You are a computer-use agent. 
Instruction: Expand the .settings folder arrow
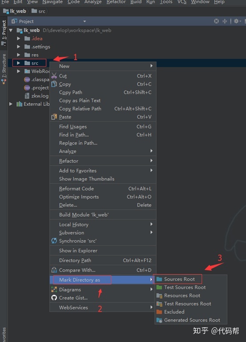[x=19, y=47]
